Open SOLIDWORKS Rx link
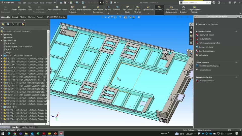This screenshot has width=242, height=136. (x=205, y=39)
